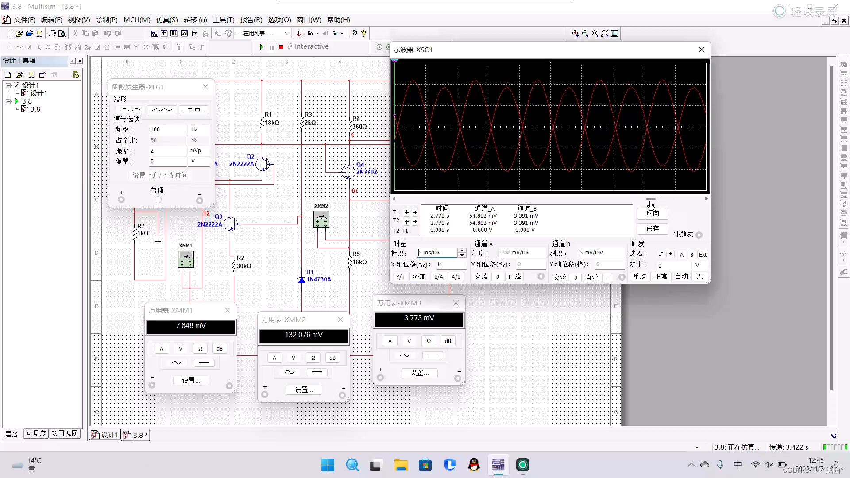Open the 在用列表 in-use list dropdown

coord(287,34)
